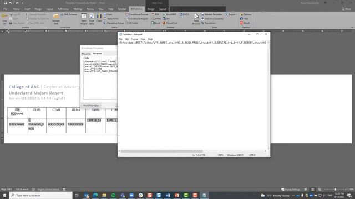Screen dimensions: 355x199
Task: Open Notepad Edit menu
Action: click(126, 39)
